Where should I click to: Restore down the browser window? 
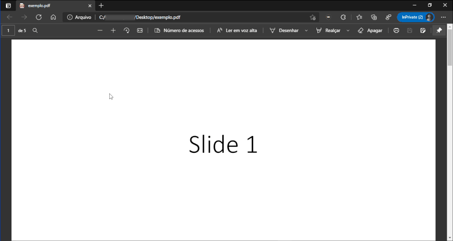(x=430, y=5)
